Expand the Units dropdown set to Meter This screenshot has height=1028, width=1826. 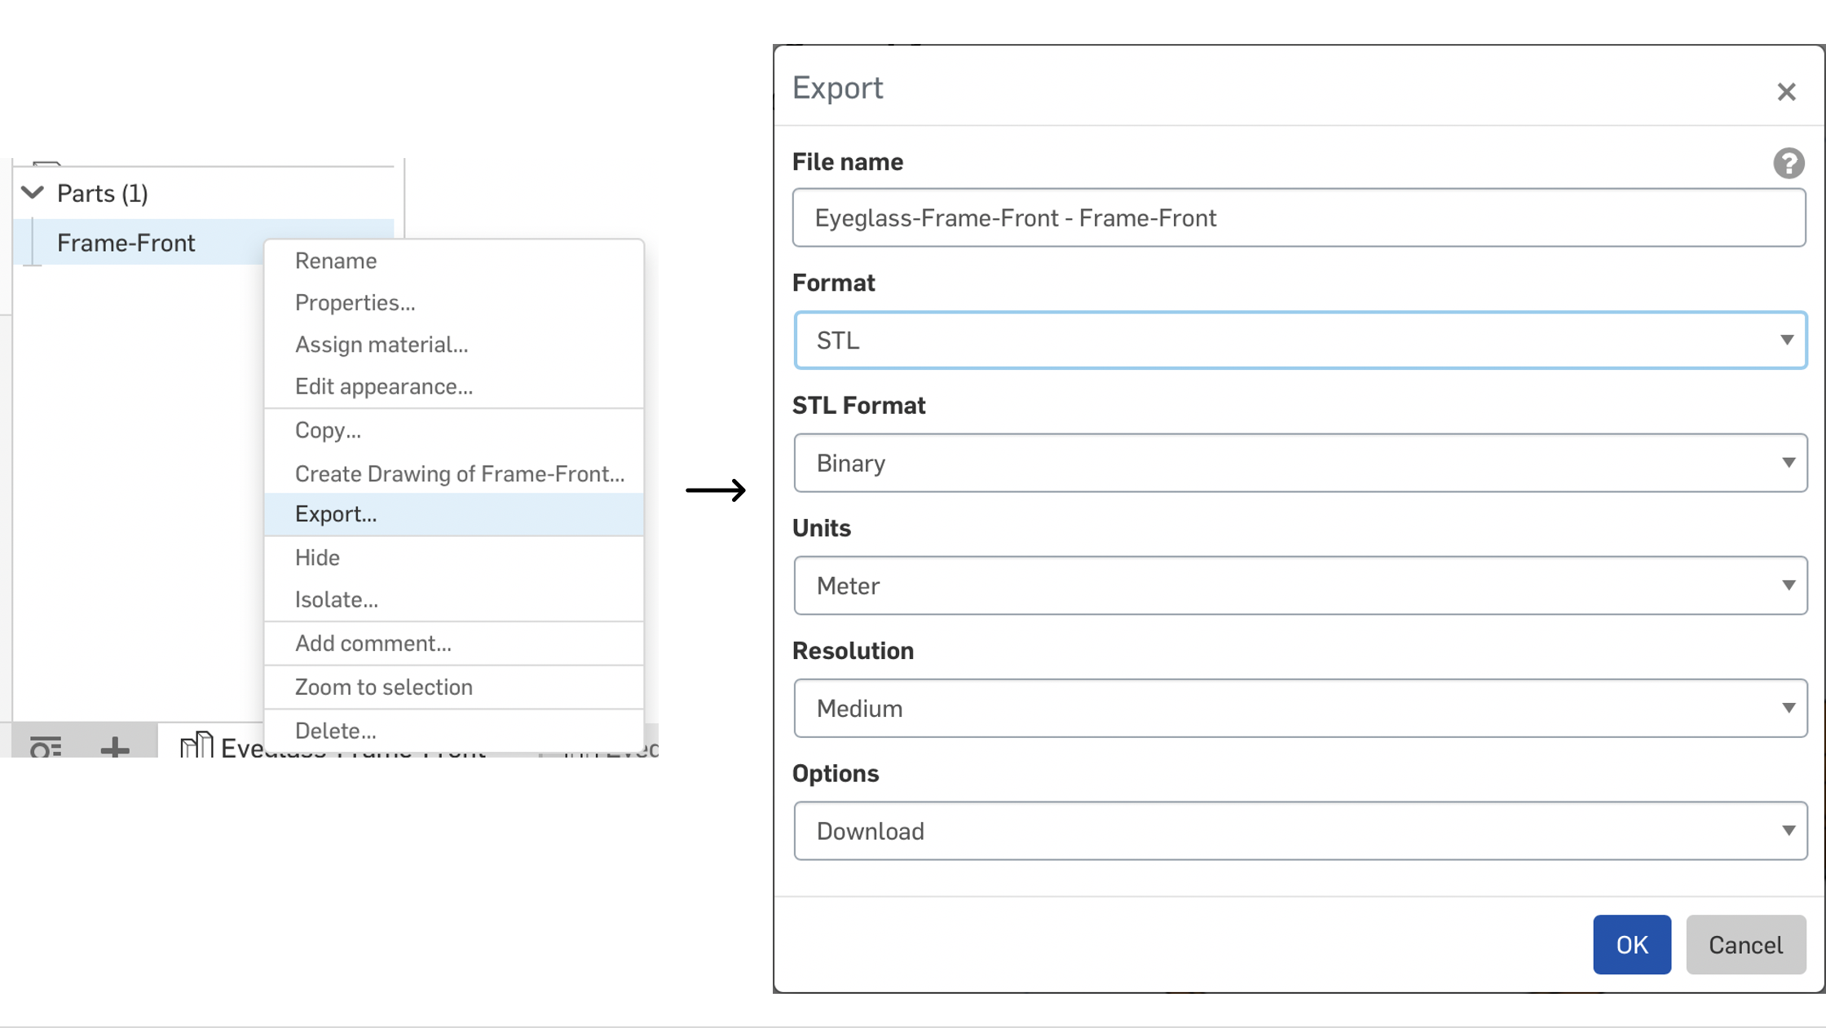1300,586
